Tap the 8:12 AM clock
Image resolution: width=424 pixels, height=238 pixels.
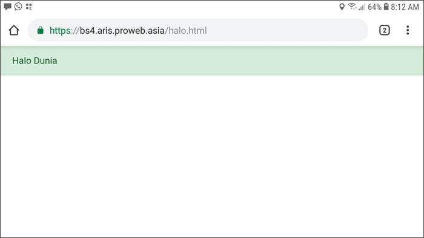(x=405, y=7)
